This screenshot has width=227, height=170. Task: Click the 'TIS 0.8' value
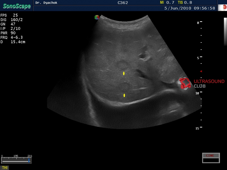click(185, 3)
